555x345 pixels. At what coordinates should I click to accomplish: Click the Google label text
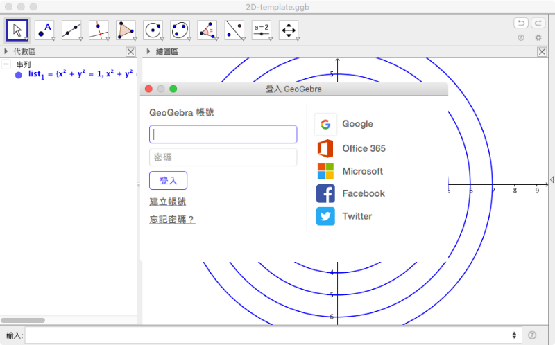pos(357,124)
